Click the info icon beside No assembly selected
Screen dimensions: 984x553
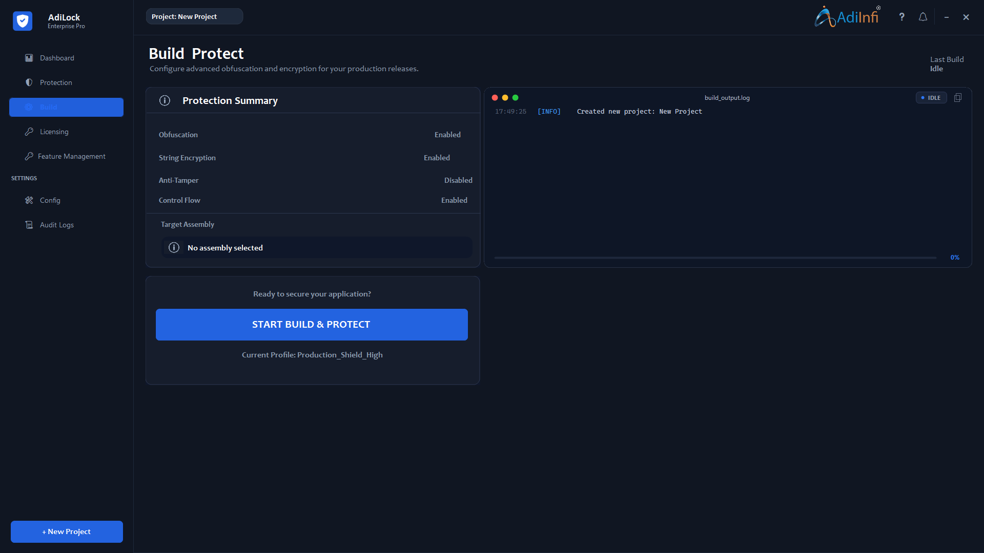click(174, 248)
